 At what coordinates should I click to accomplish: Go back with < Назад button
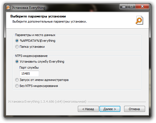click(88, 109)
